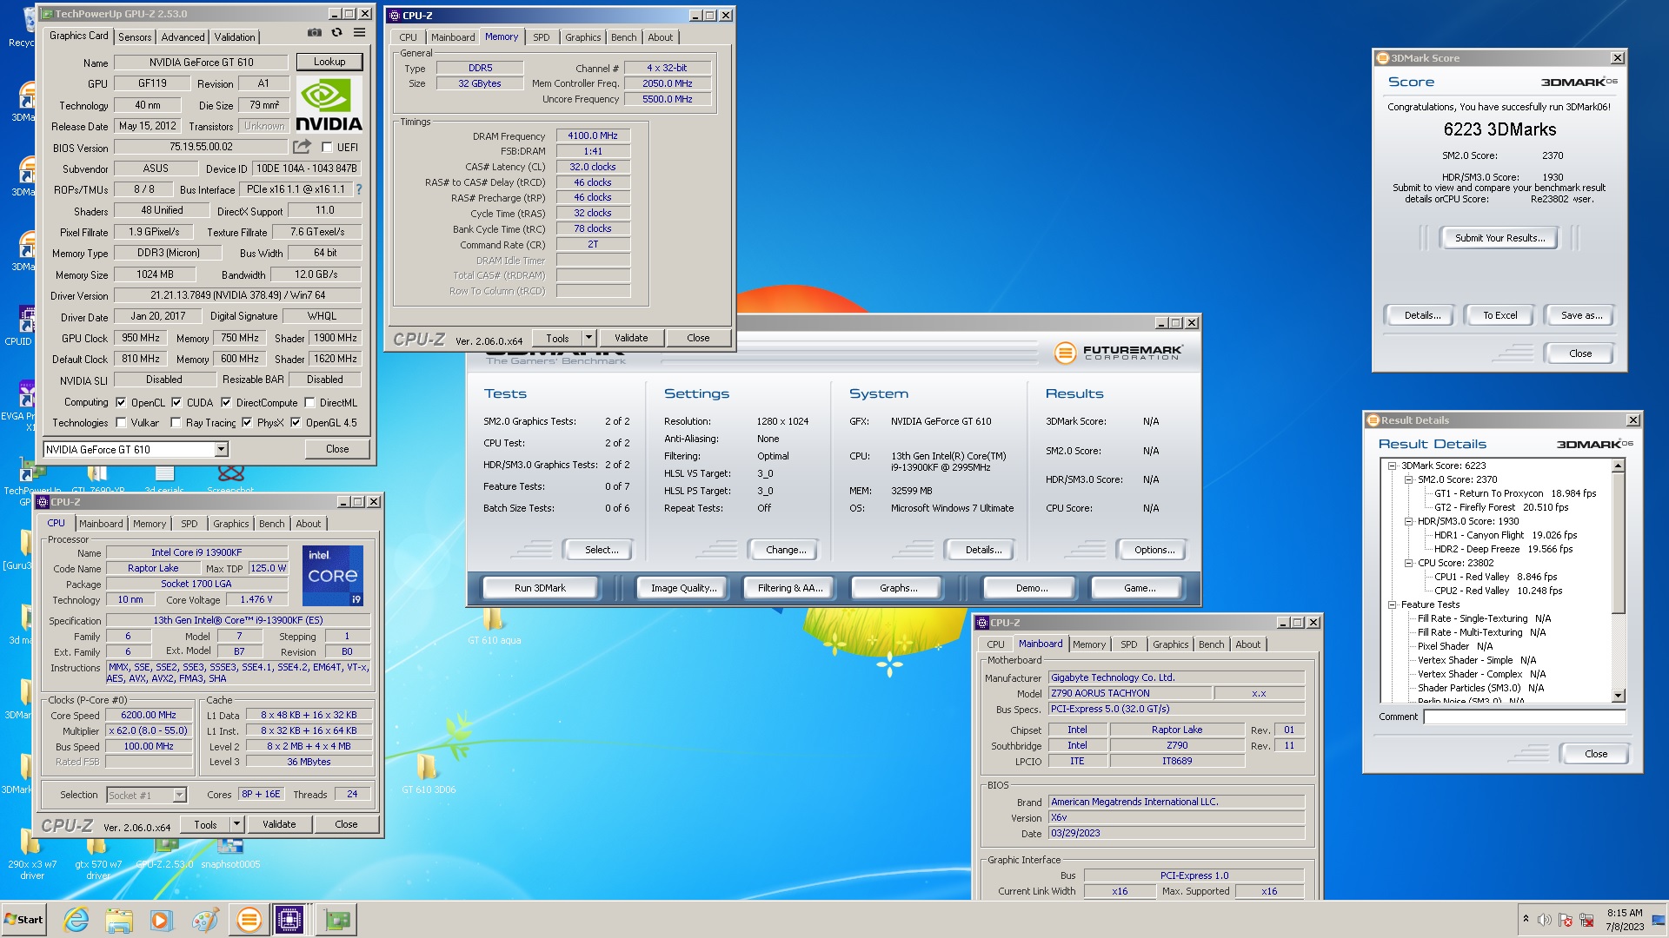Click the Bus Interface question mark icon

[358, 189]
